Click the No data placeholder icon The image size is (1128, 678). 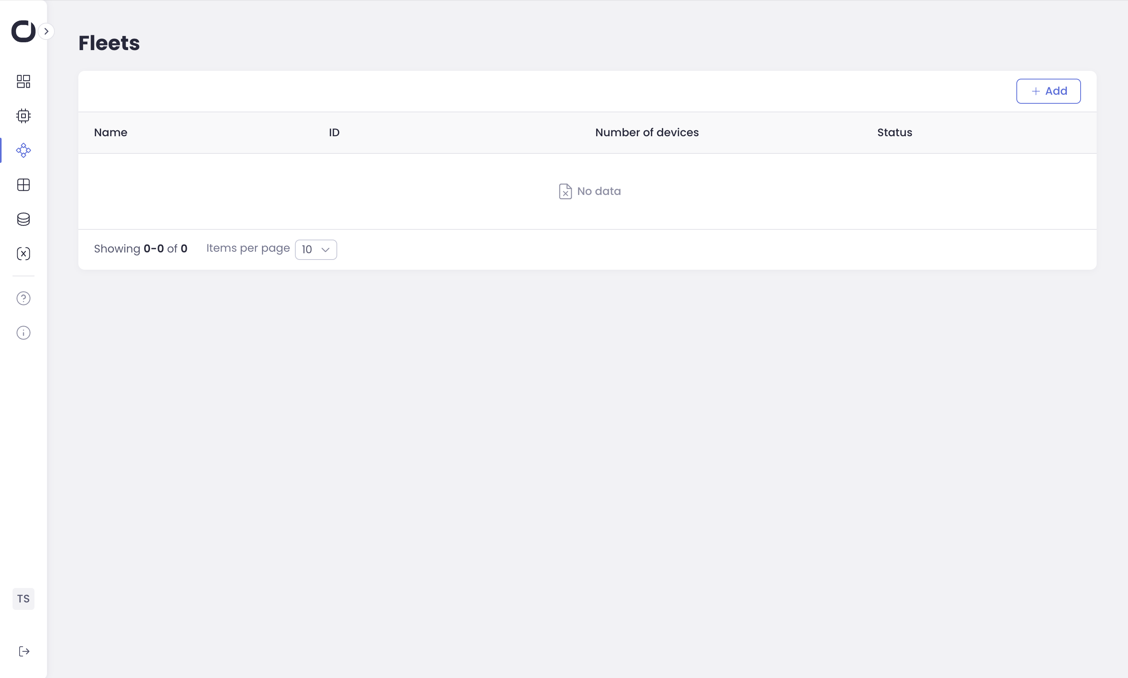coord(566,191)
